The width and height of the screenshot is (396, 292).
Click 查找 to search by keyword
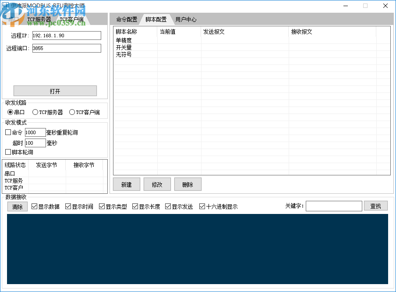point(375,206)
